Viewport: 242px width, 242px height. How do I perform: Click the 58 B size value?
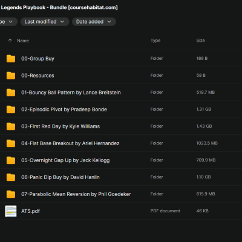coord(201,75)
